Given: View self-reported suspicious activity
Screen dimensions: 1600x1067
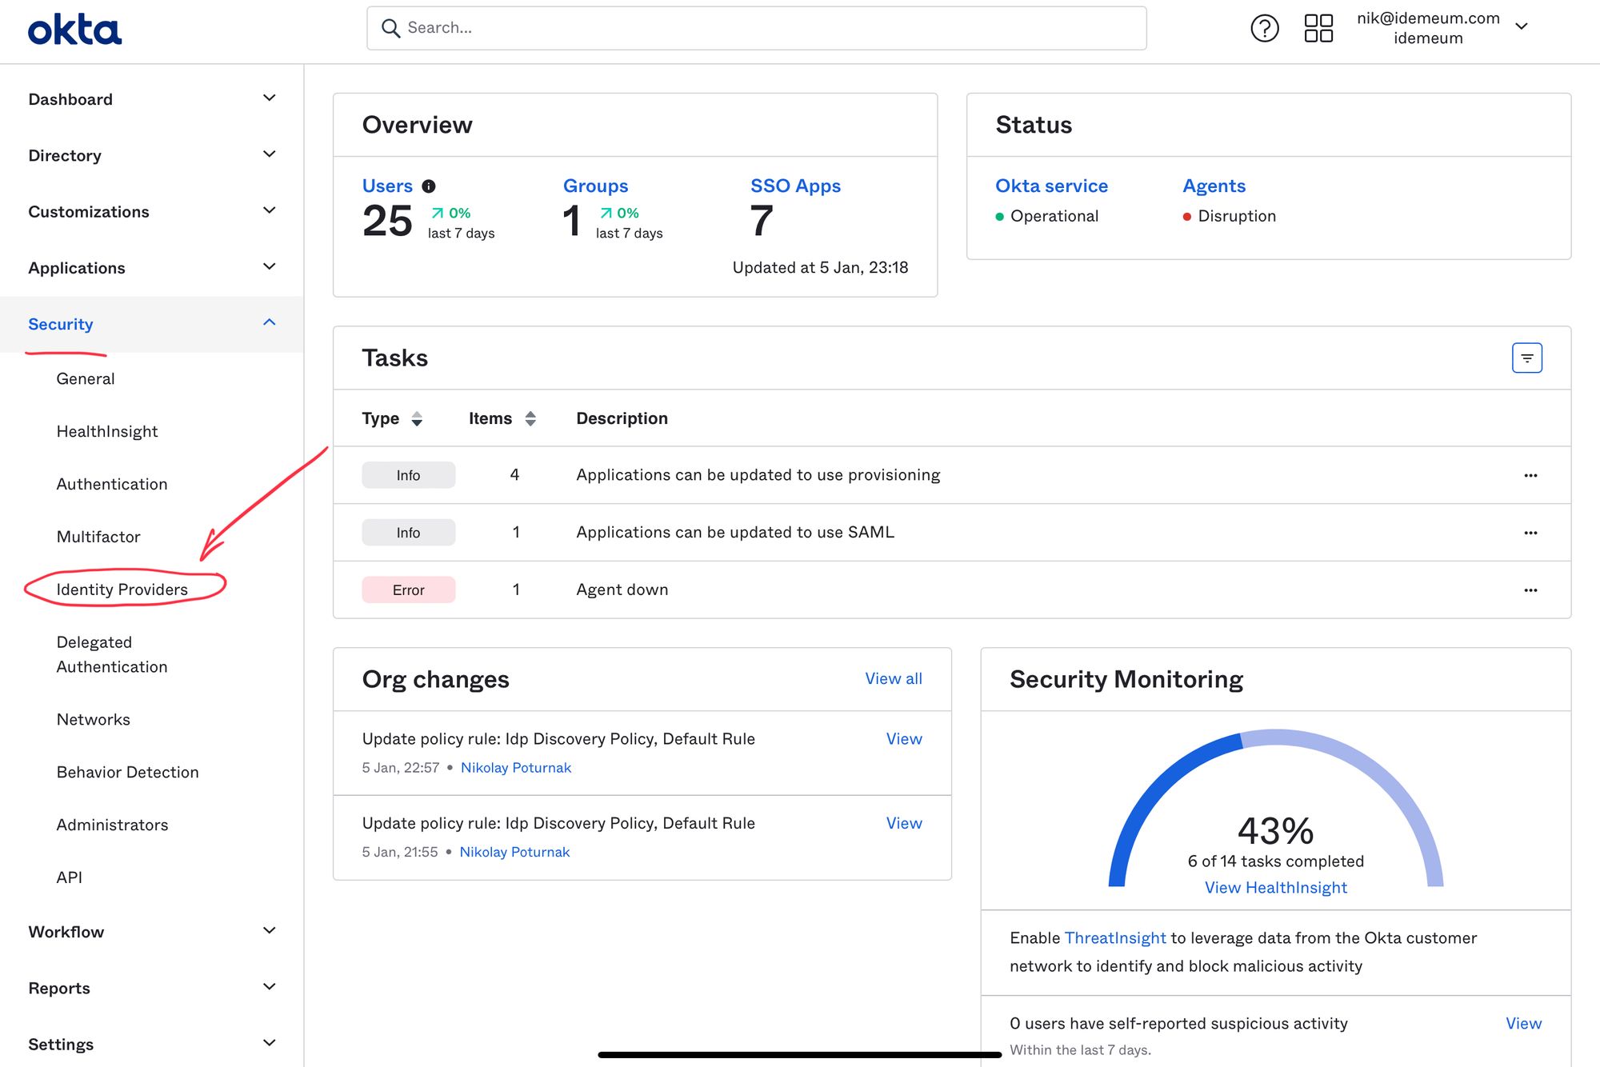Looking at the screenshot, I should [1523, 1024].
